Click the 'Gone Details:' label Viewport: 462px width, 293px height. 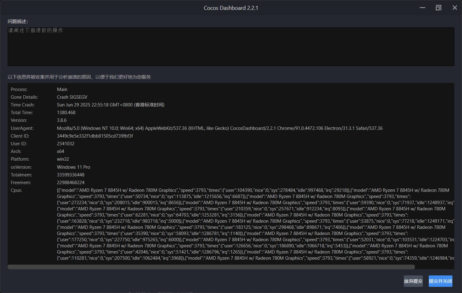coord(24,97)
